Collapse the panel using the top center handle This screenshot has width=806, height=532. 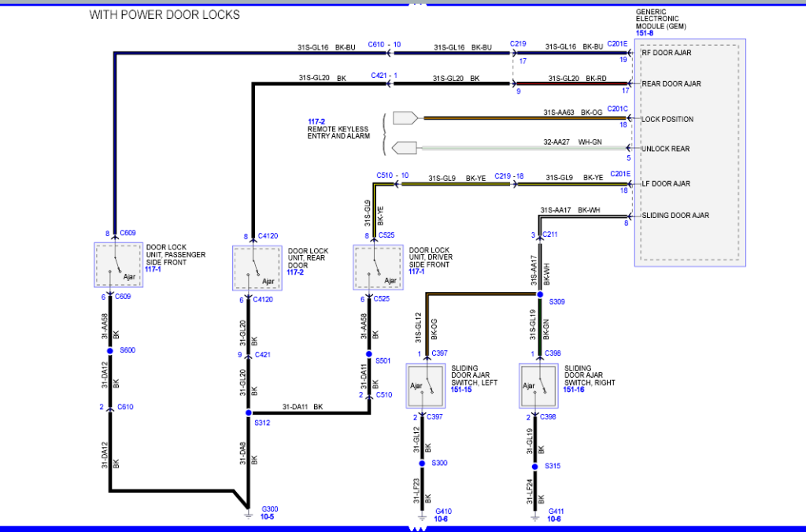point(417,4)
